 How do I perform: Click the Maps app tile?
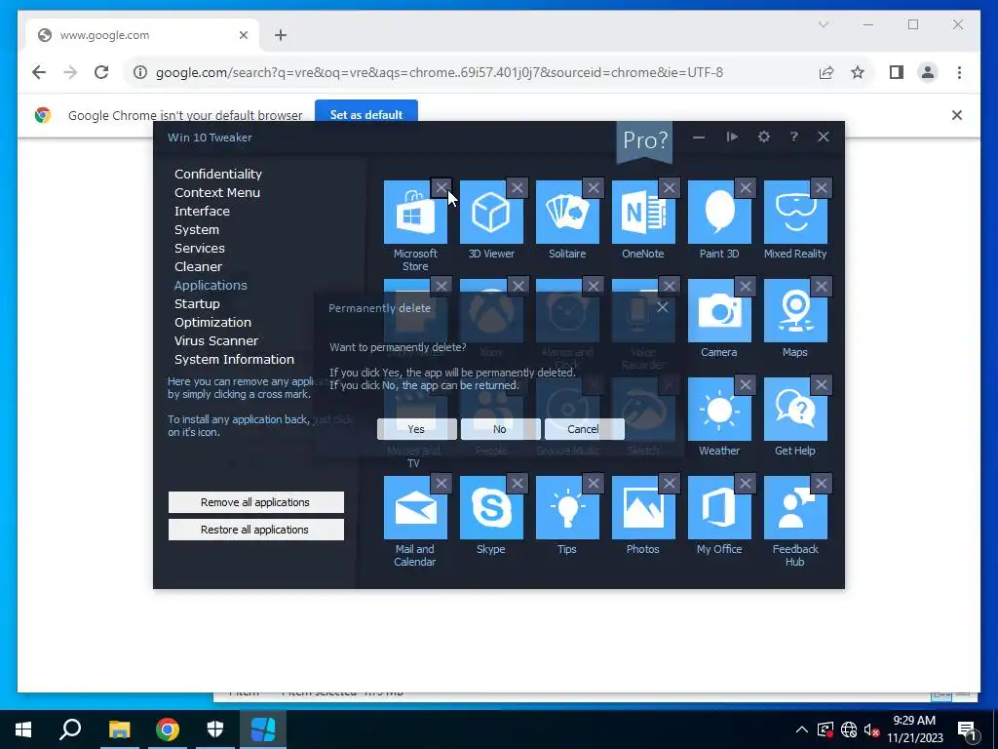[795, 311]
